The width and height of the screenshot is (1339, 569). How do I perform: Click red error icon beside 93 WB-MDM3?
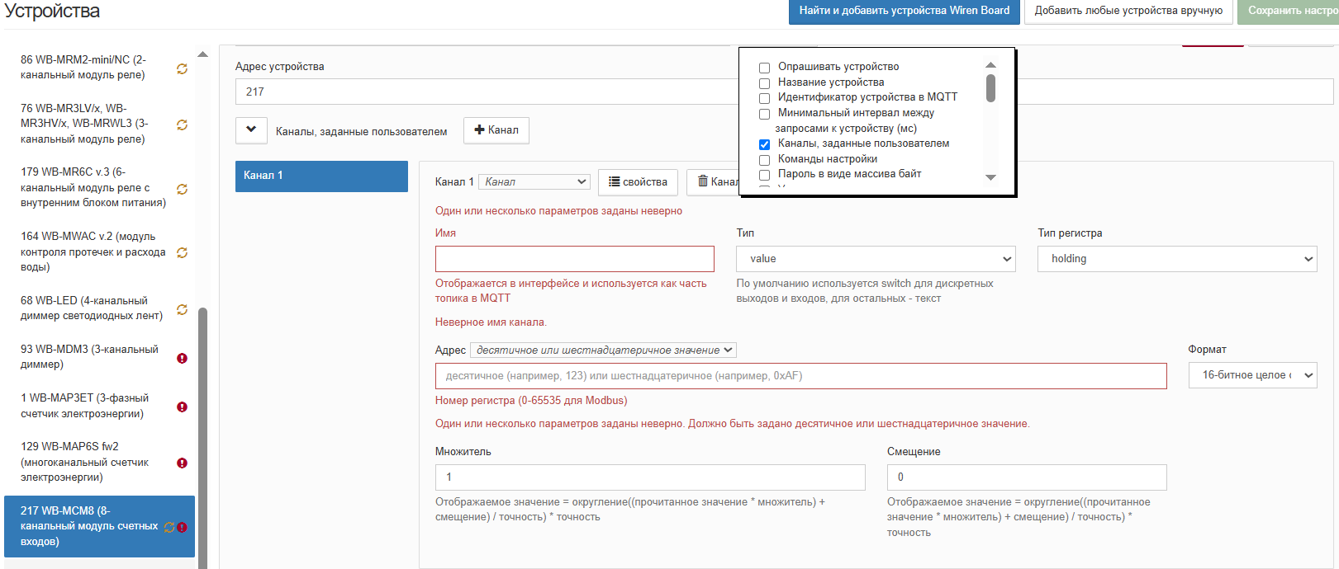[182, 359]
